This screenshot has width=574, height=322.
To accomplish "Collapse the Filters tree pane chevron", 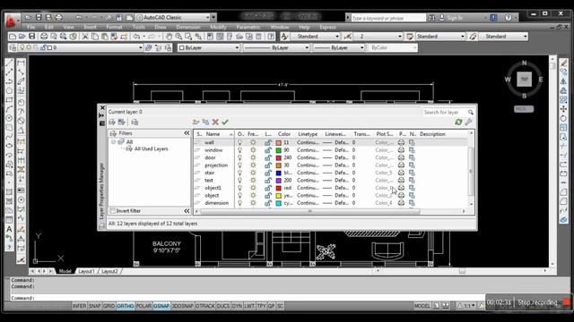I will click(187, 133).
